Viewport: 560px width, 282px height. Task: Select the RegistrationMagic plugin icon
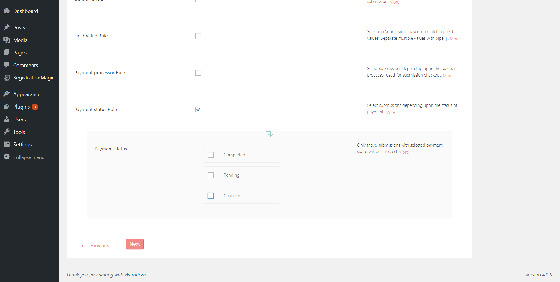point(6,78)
